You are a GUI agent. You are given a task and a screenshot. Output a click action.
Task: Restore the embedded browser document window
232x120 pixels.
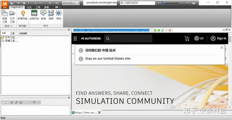click(x=226, y=30)
